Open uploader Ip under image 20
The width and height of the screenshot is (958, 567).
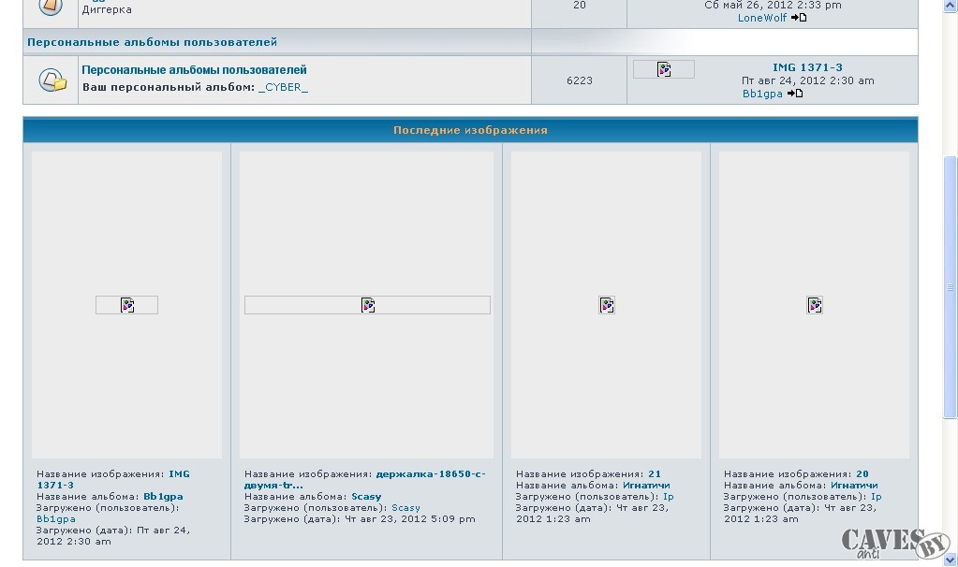click(877, 497)
